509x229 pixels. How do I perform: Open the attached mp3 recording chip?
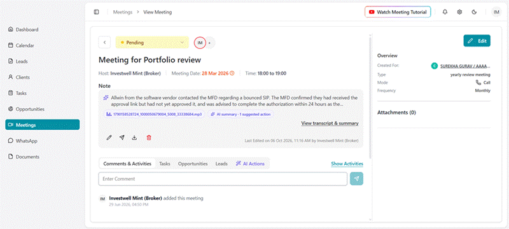tap(155, 114)
